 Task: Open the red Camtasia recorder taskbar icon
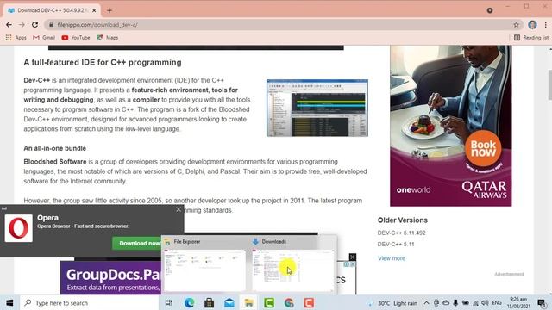coord(309,303)
